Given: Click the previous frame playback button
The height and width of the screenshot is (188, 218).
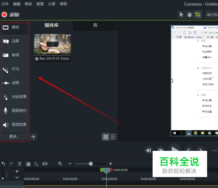Looking at the screenshot, I should 148,150.
